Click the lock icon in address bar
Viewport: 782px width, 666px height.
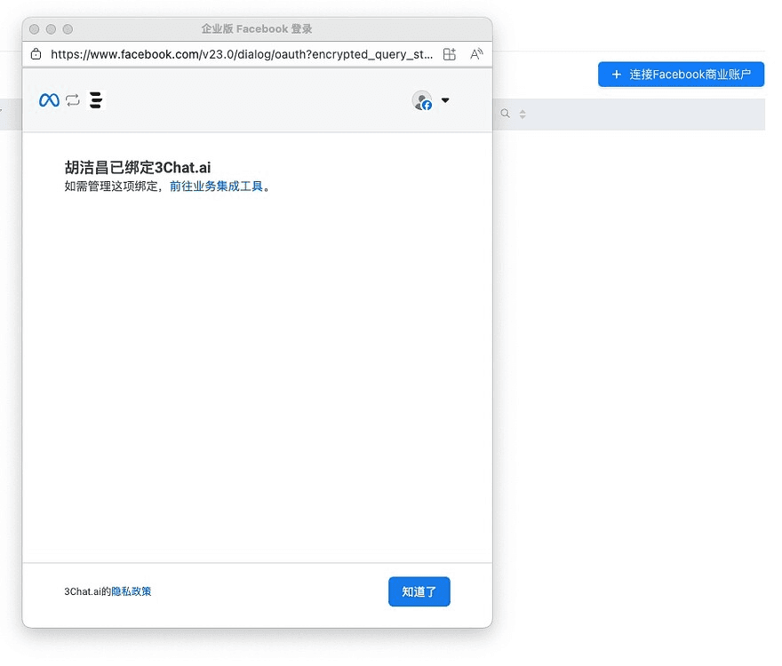pos(36,54)
